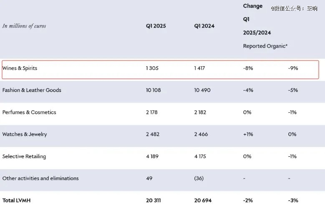Click the Total LVMH row label
325x209 pixels.
pyautogui.click(x=16, y=200)
